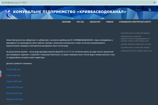Screen dimensions: 158x105
Task: Open the Вересень 2025 року report
Action: [14, 99]
